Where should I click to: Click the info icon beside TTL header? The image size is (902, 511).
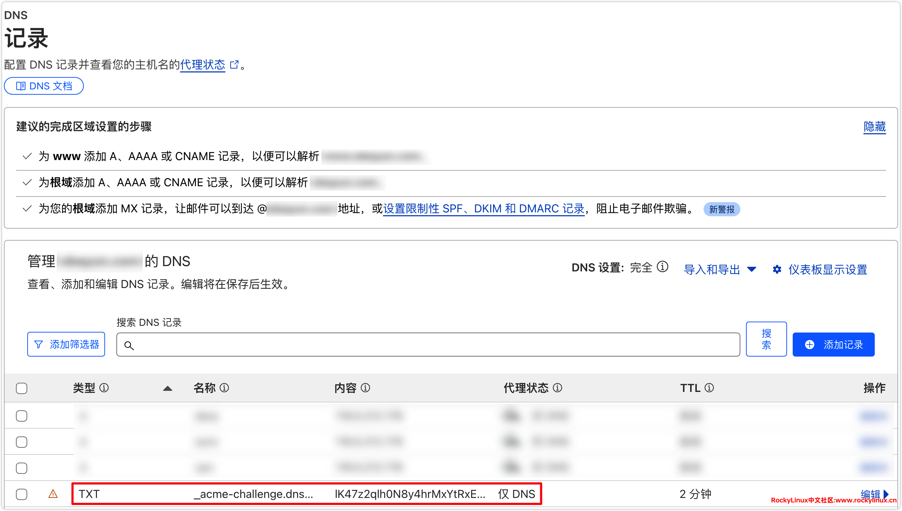click(x=709, y=388)
